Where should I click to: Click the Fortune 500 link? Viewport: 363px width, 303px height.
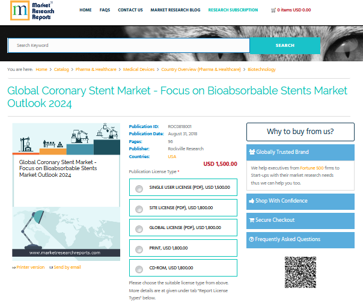pyautogui.click(x=311, y=168)
